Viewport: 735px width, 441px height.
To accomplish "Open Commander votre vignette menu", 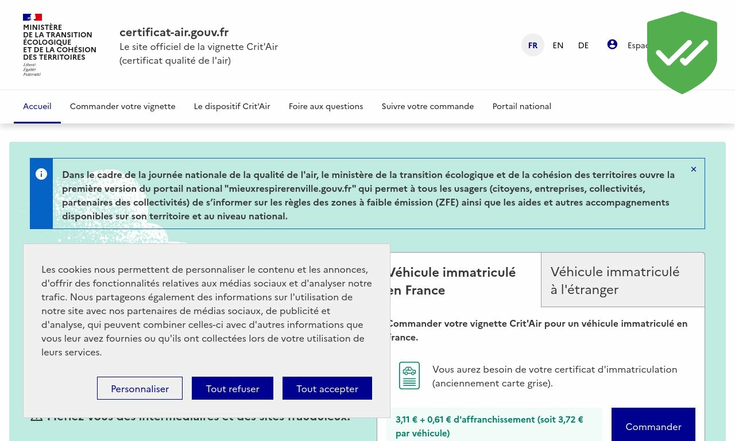I will (x=123, y=106).
